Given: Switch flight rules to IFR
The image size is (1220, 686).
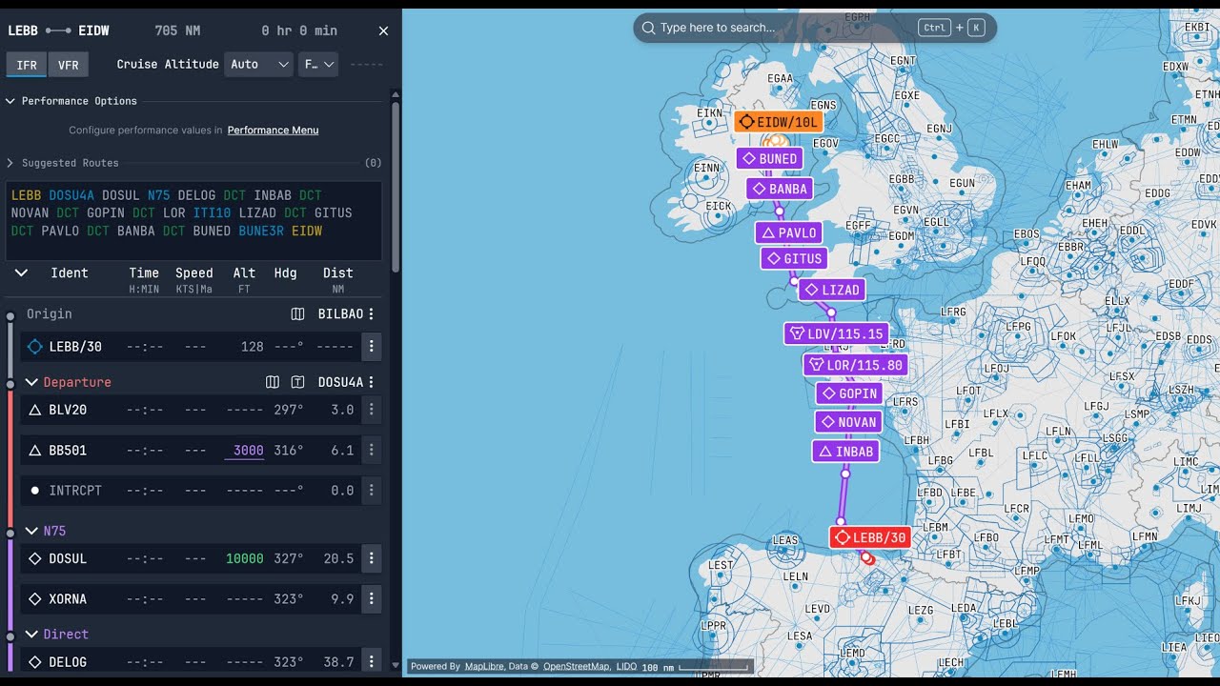Looking at the screenshot, I should tap(27, 65).
